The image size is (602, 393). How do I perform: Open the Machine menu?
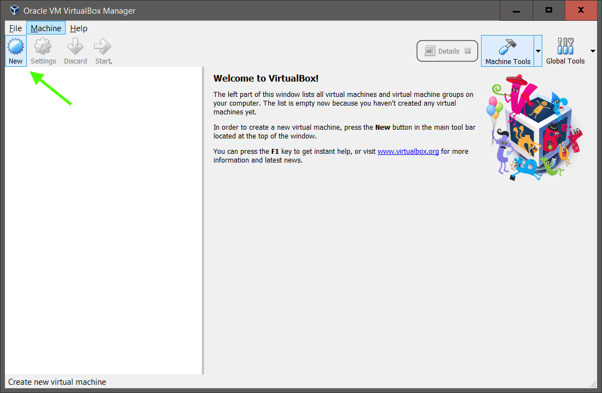coord(46,28)
